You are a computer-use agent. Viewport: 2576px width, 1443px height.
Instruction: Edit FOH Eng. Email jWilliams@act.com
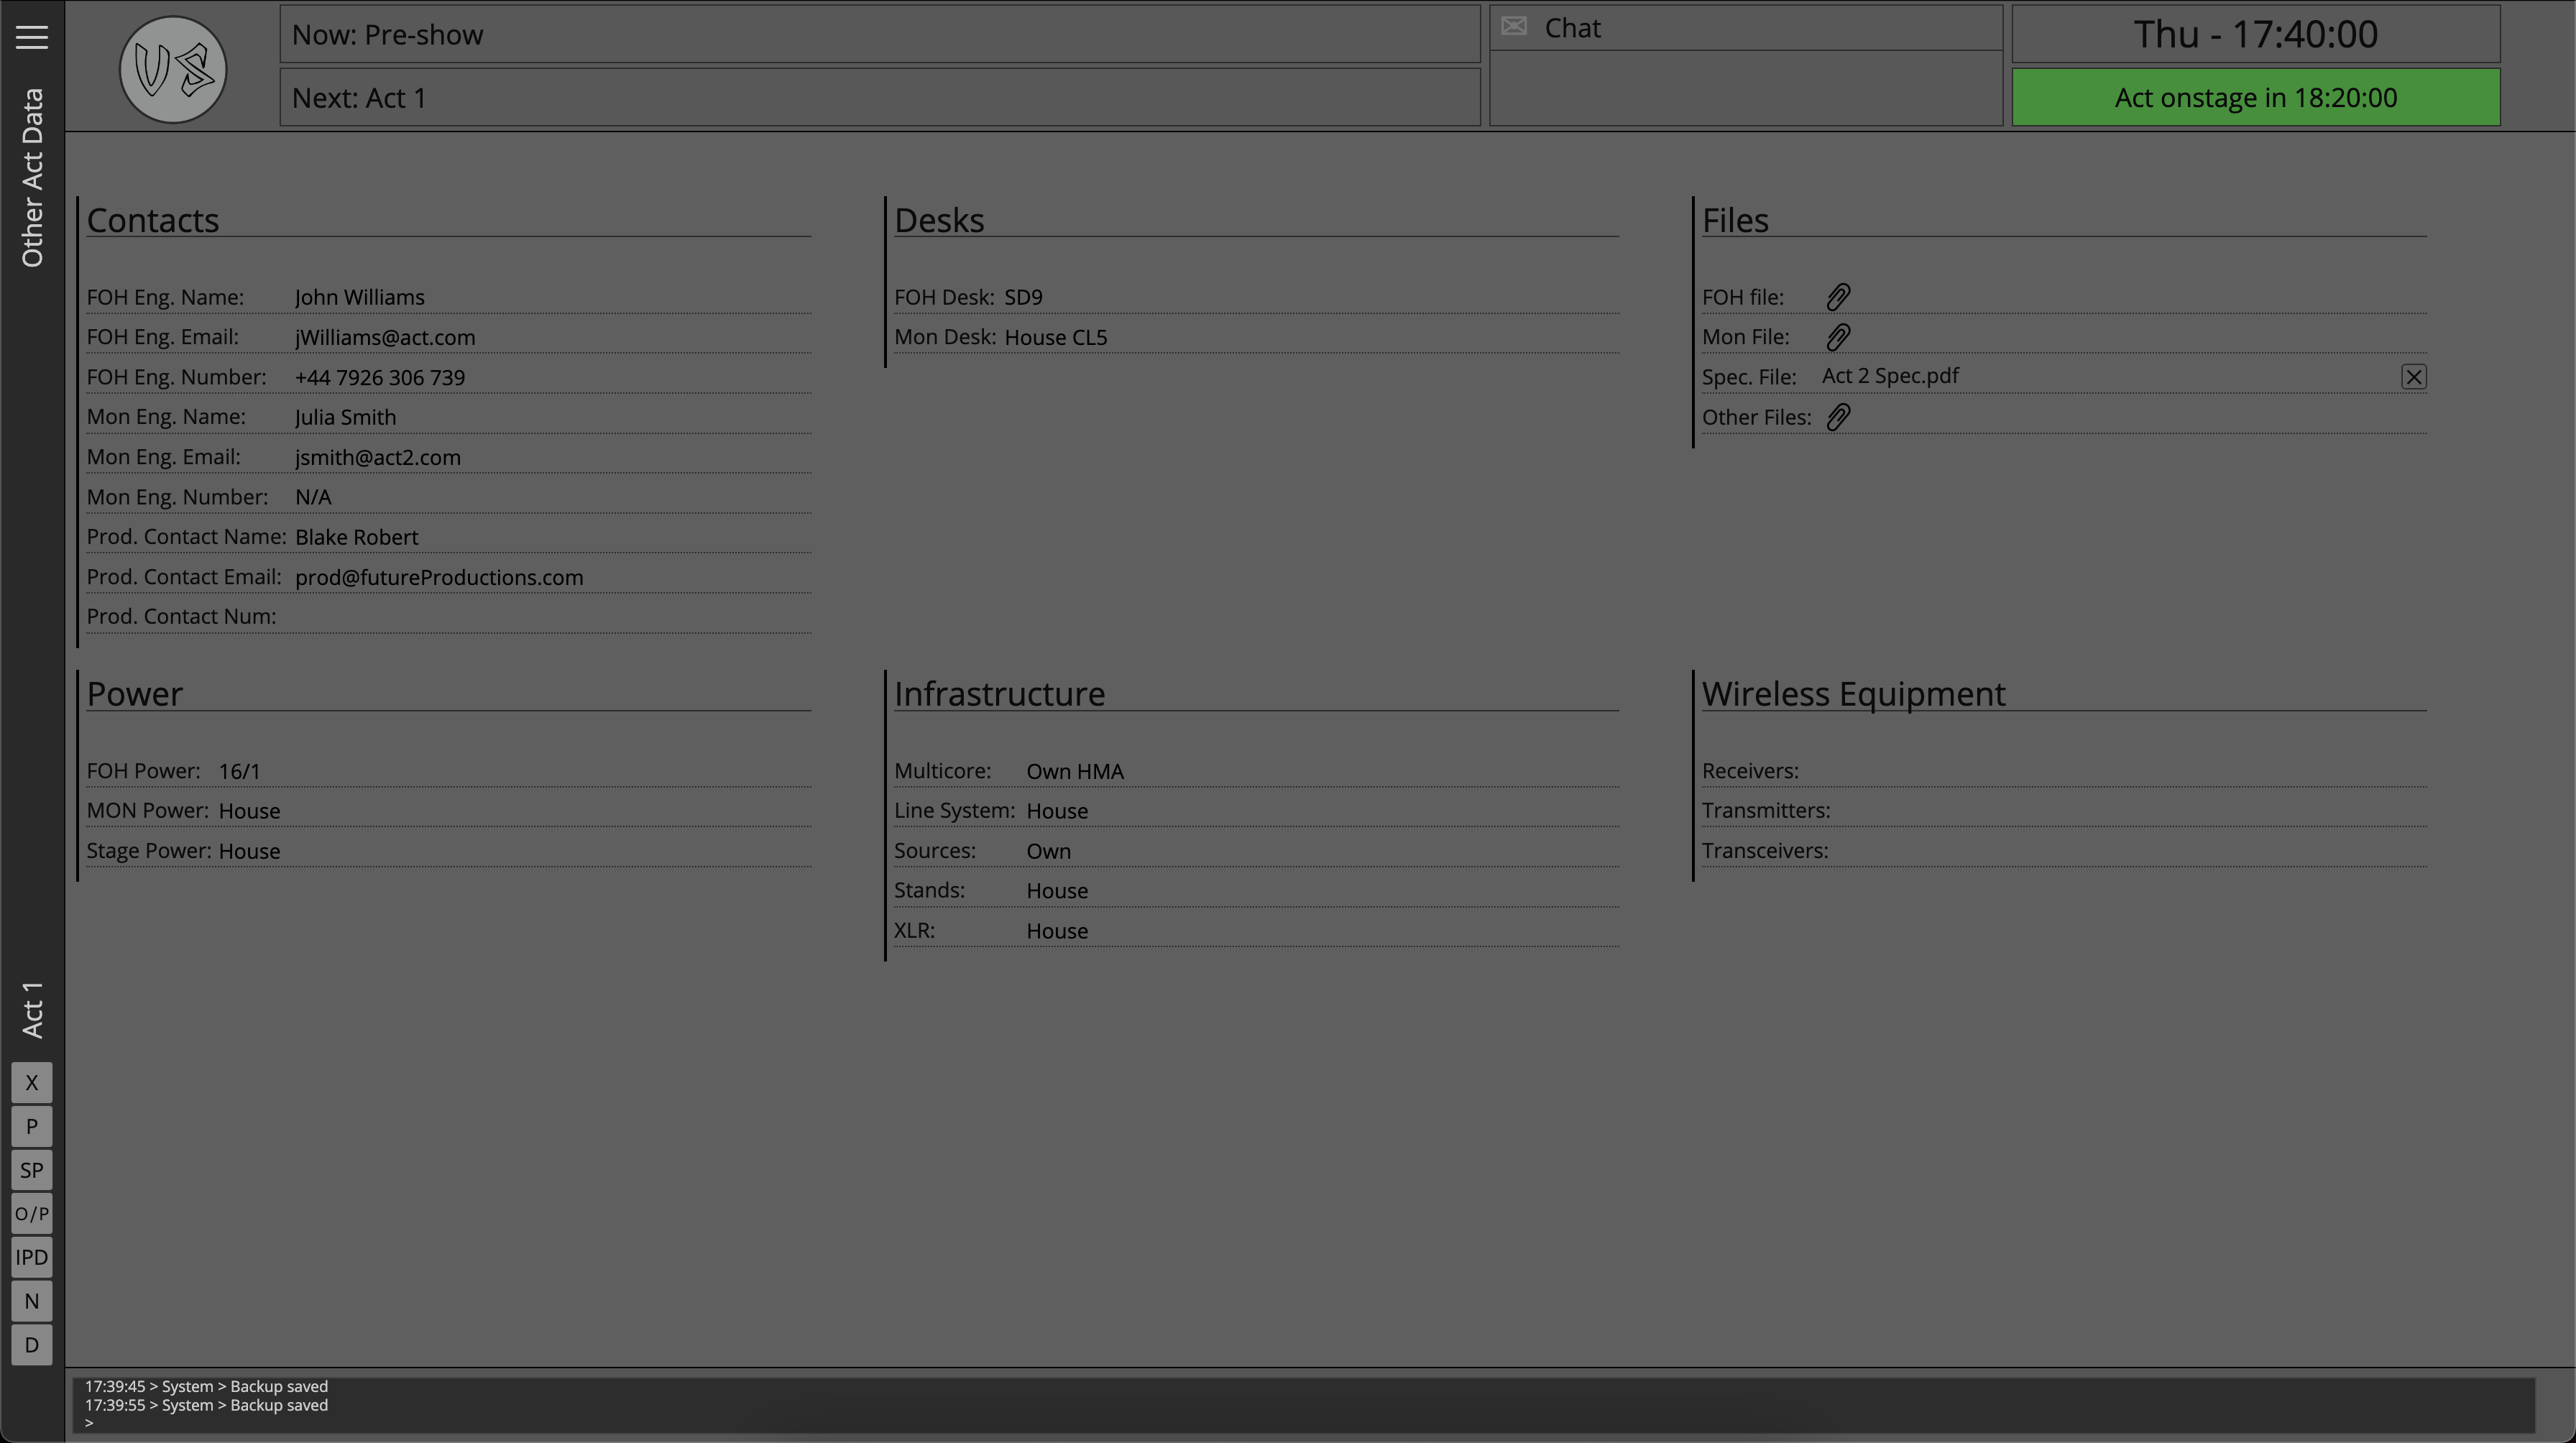pos(385,337)
